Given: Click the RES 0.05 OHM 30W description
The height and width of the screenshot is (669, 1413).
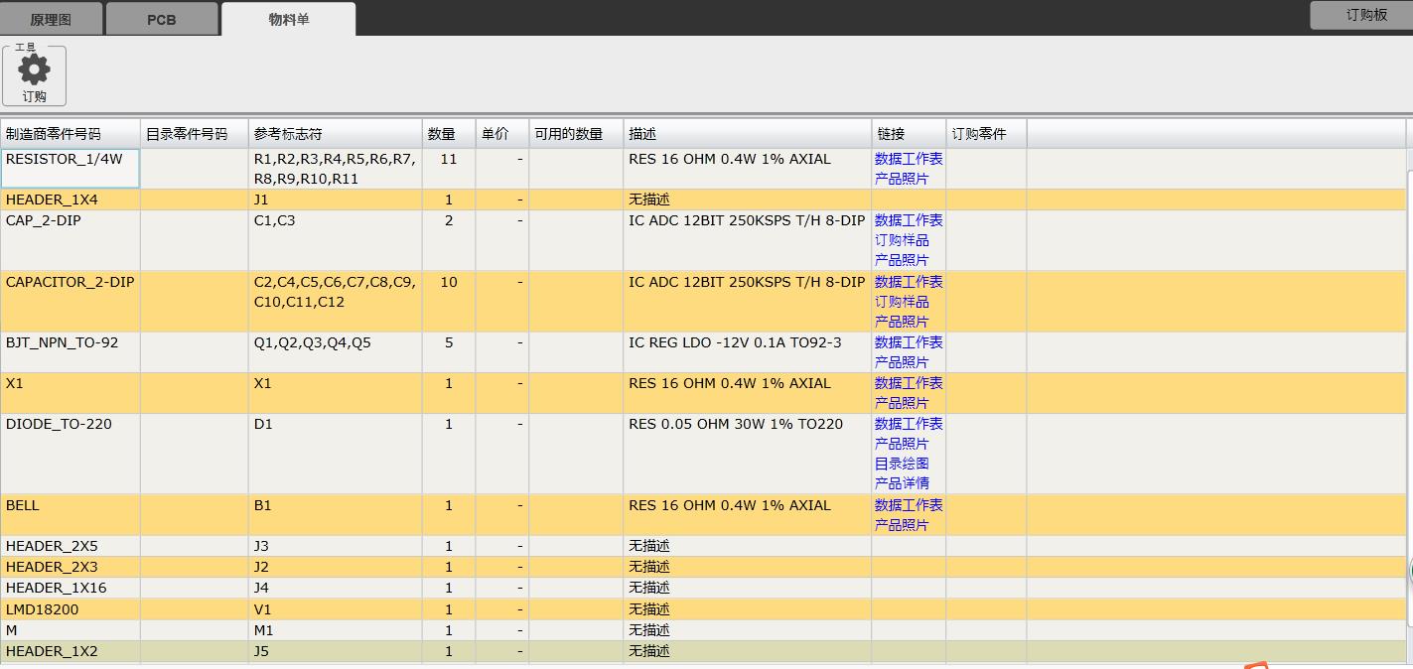Looking at the screenshot, I should (736, 424).
